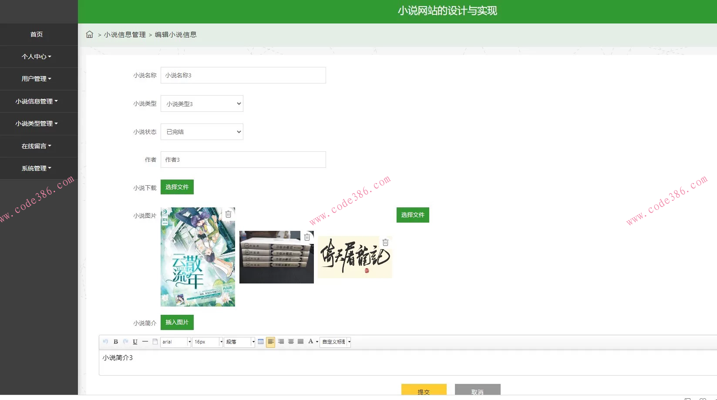Remove the stacked books photo via its trash icon
Screen dimensions: 717x400
(x=307, y=237)
